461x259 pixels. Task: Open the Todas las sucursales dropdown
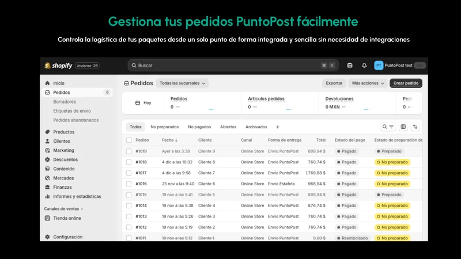(x=182, y=83)
